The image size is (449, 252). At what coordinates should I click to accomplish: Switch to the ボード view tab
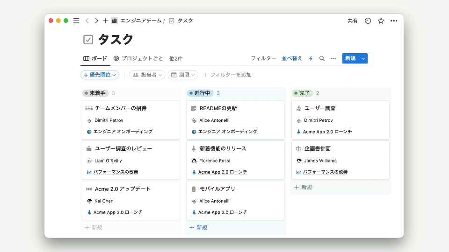95,59
